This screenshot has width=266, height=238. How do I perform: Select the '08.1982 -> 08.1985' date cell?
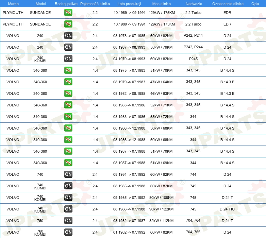pos(129,93)
